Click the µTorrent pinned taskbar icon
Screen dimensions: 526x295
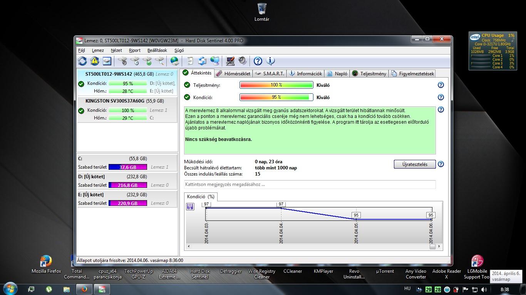click(x=49, y=289)
